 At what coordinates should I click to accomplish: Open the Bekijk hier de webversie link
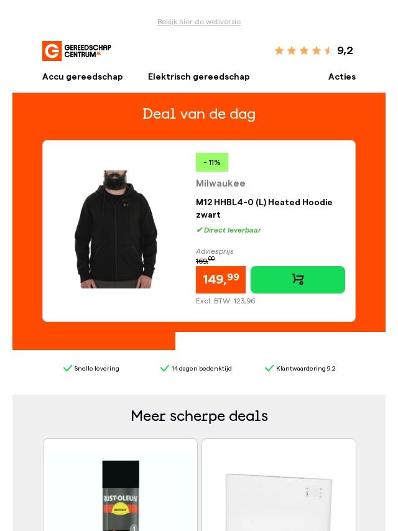pos(199,22)
